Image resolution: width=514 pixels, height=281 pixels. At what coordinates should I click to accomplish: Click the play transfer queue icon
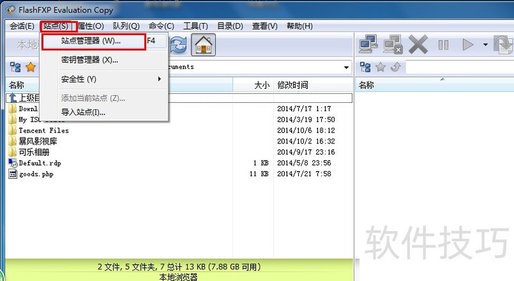(468, 44)
